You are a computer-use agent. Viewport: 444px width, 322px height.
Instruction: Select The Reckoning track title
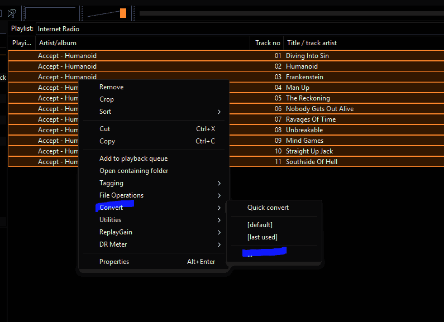click(x=308, y=98)
